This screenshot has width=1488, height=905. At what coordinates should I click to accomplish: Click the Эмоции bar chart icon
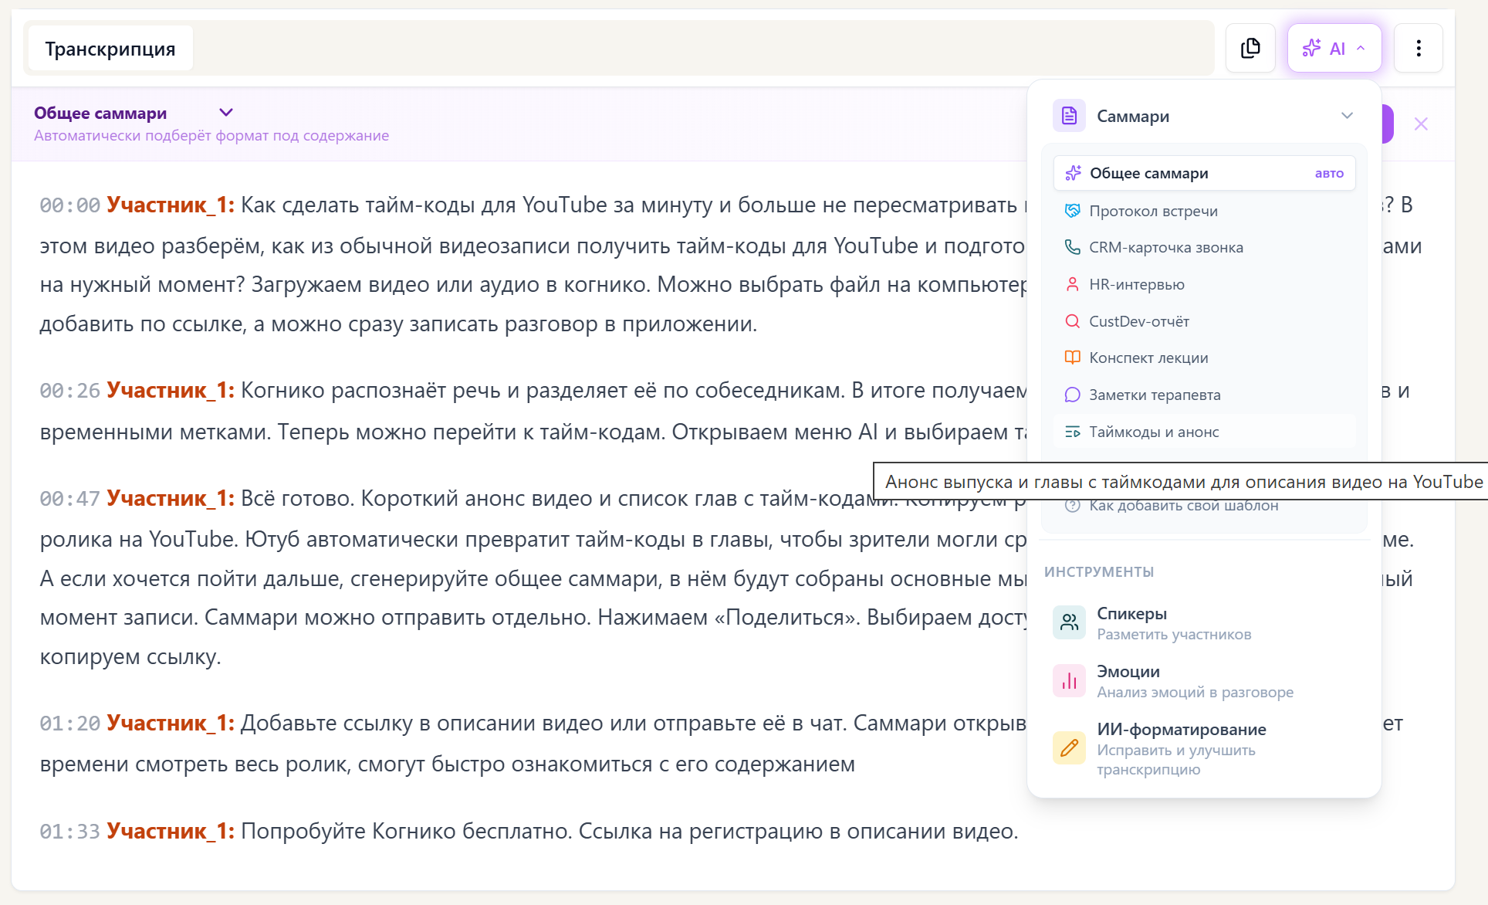1069,680
